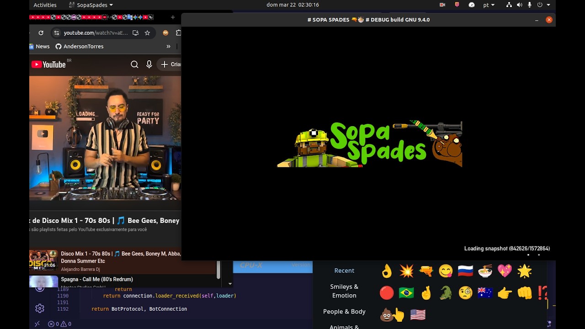Start voice search with microphone icon
The image size is (585, 329).
click(149, 64)
